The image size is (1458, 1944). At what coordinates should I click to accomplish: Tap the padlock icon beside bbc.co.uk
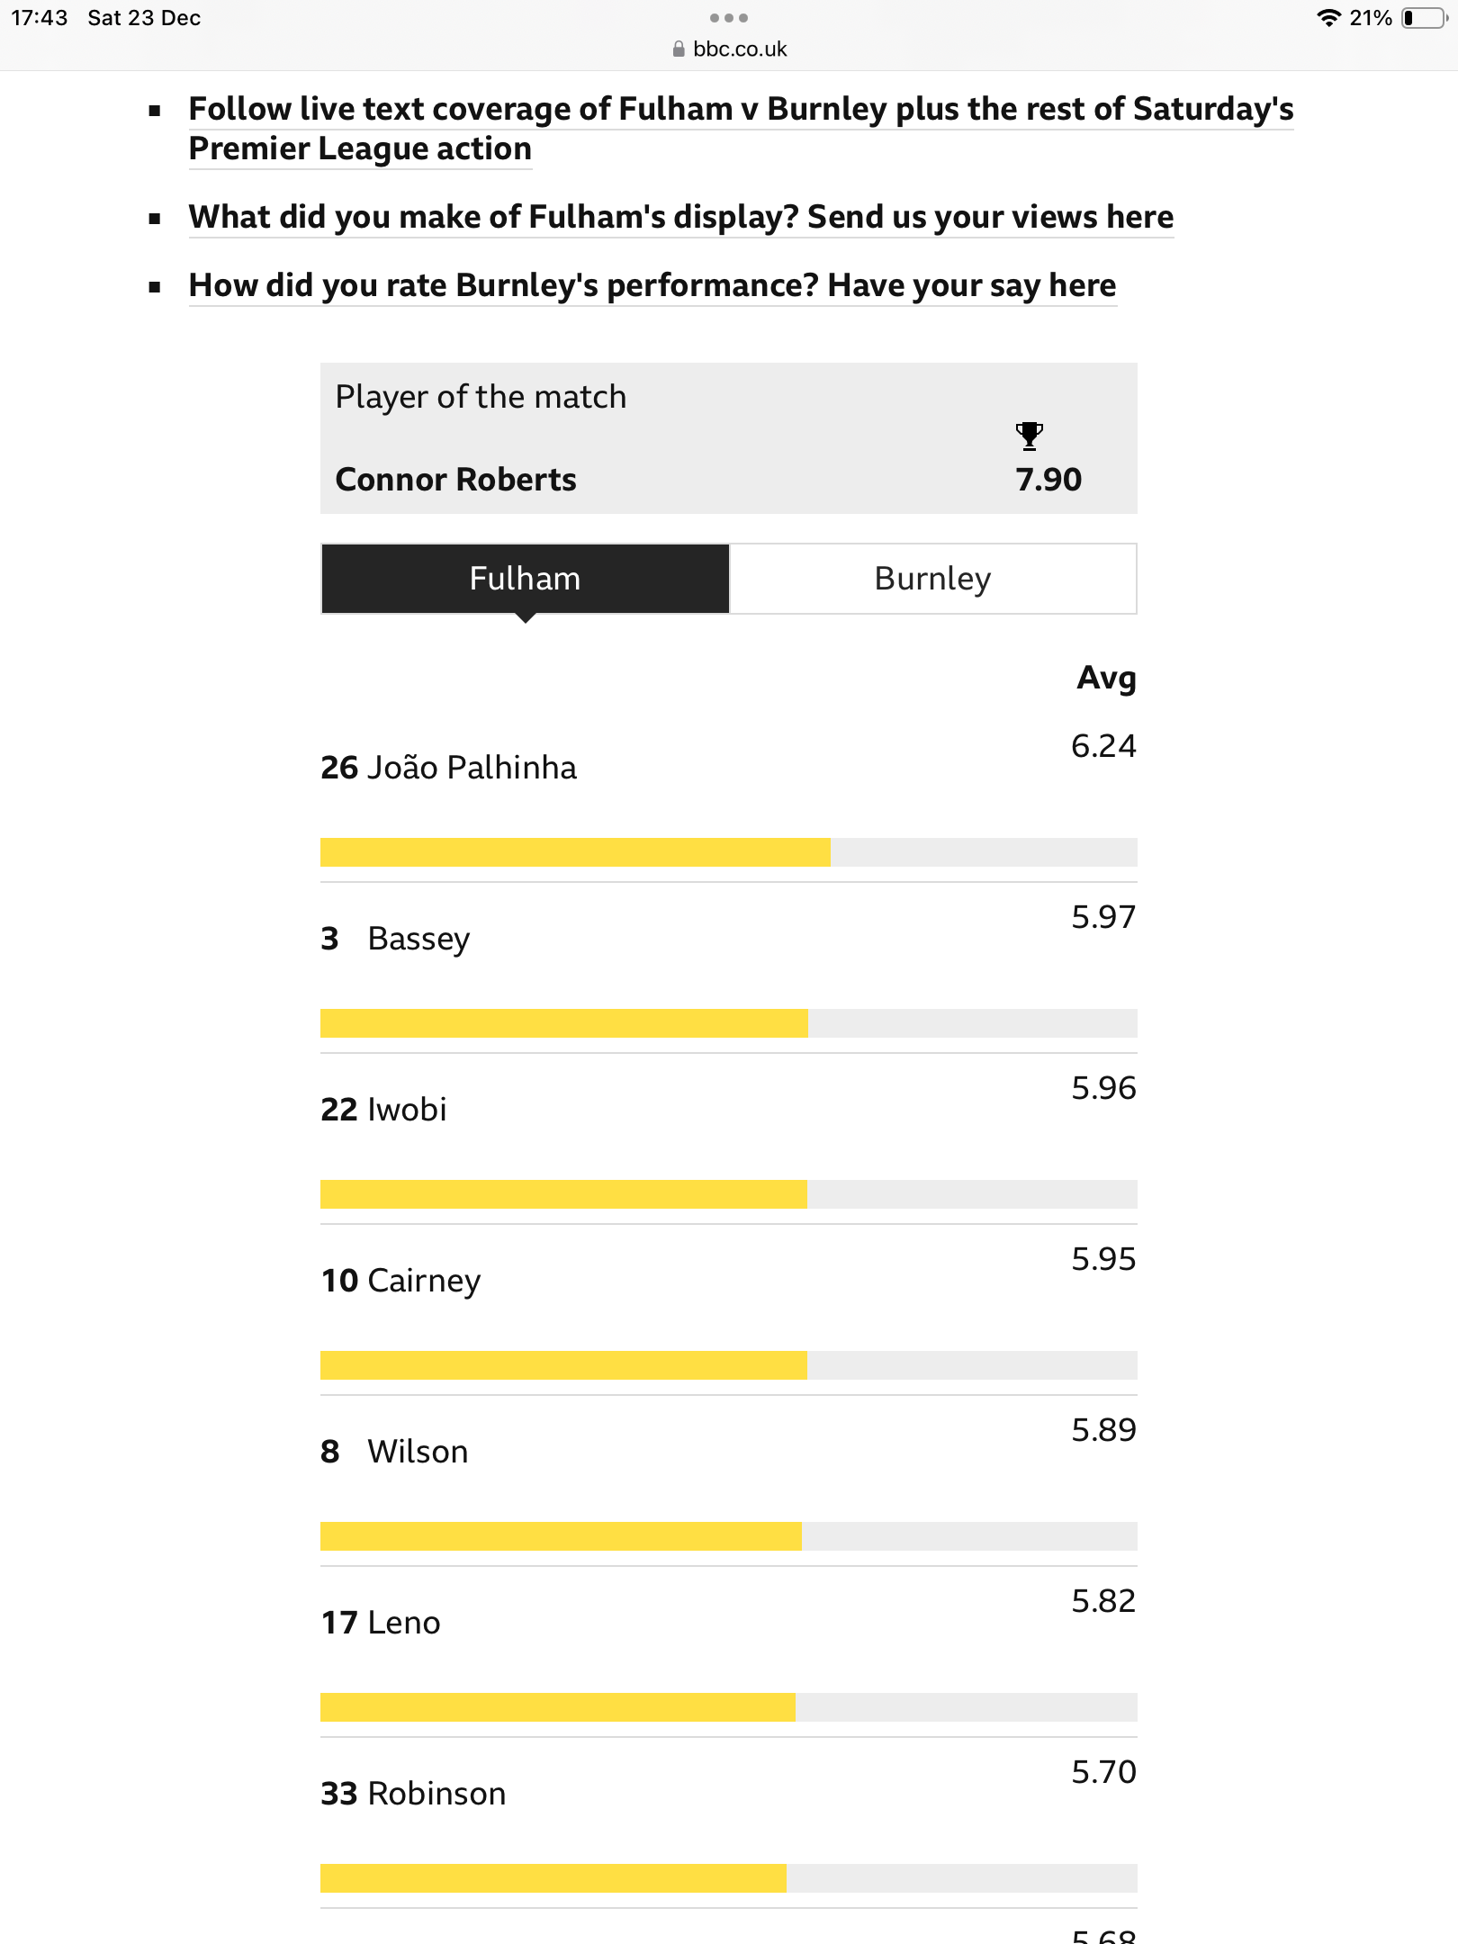pyautogui.click(x=679, y=49)
